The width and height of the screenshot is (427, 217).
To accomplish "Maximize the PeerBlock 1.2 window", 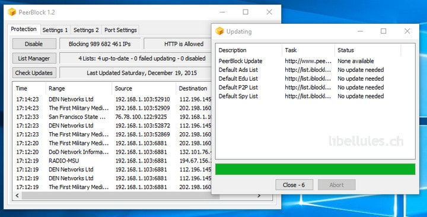I will tap(246, 12).
